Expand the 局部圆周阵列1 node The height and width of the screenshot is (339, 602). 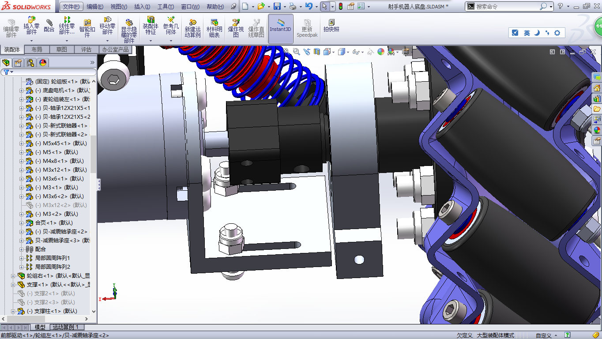click(x=21, y=258)
